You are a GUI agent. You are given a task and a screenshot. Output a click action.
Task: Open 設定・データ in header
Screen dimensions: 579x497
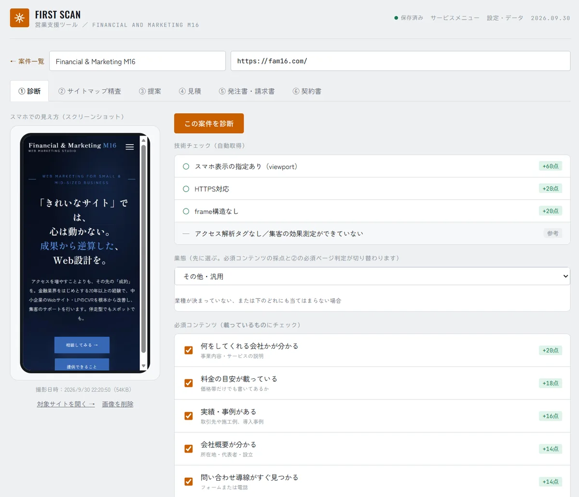505,18
